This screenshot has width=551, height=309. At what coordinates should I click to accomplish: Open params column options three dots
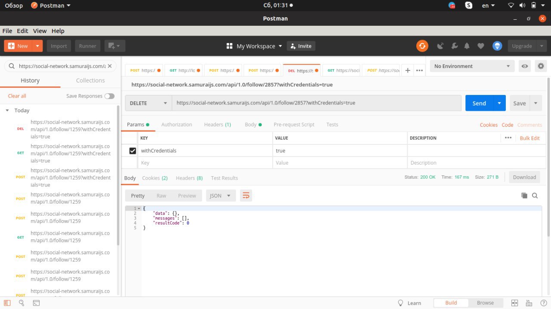508,138
